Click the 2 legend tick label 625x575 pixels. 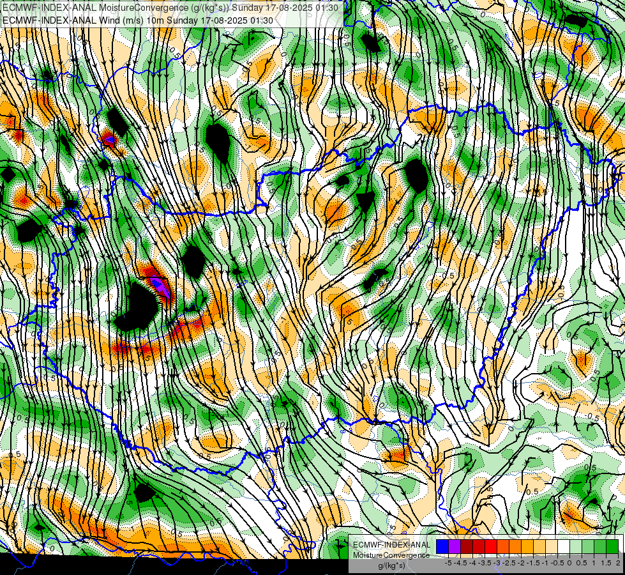(x=618, y=563)
